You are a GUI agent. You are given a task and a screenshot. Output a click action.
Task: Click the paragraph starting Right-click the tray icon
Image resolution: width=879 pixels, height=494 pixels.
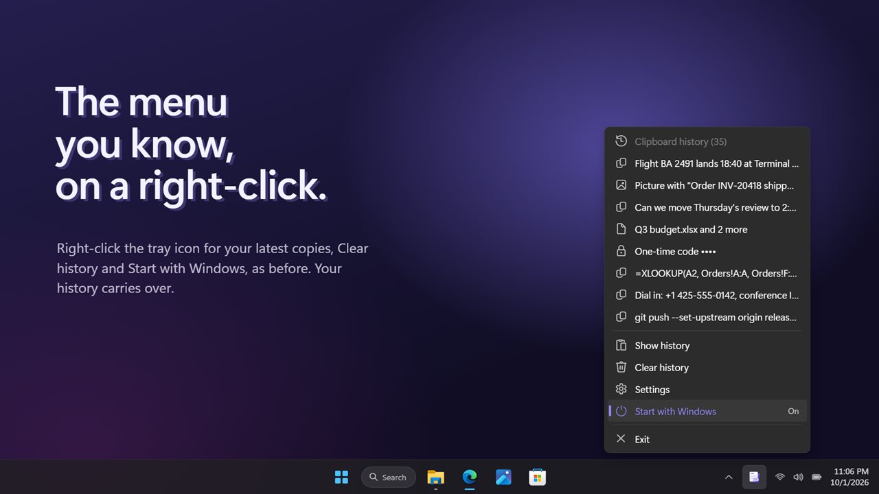pos(213,268)
